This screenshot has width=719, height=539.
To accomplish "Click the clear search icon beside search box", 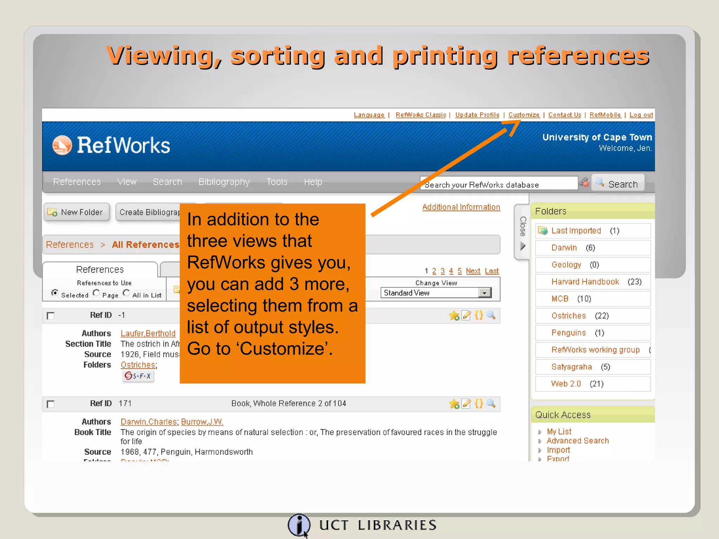I will (584, 182).
